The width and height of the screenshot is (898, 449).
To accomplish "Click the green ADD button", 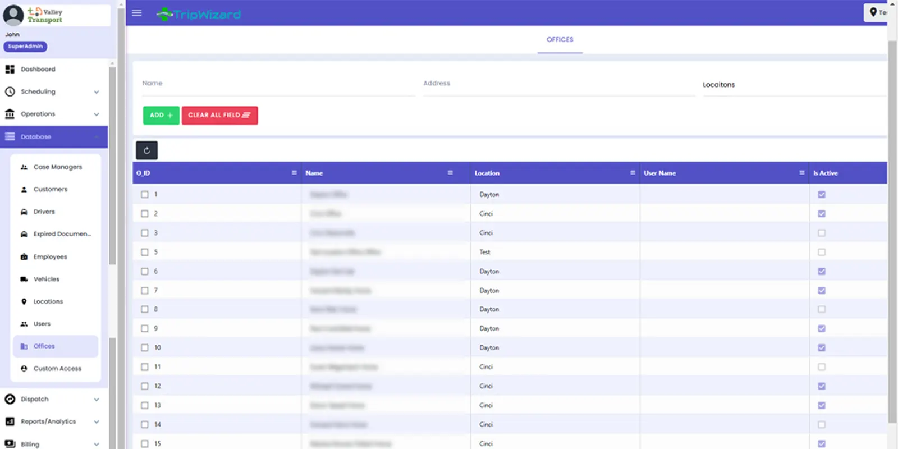I will (x=161, y=115).
